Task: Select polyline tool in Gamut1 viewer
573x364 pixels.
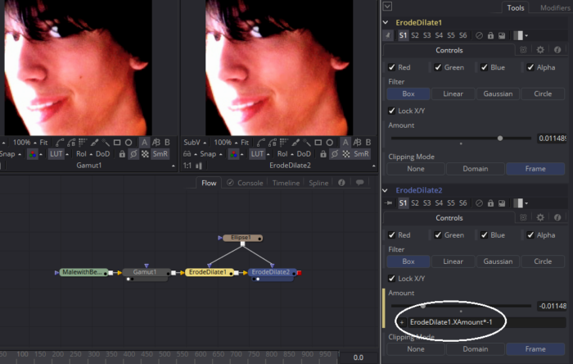Action: click(x=60, y=143)
